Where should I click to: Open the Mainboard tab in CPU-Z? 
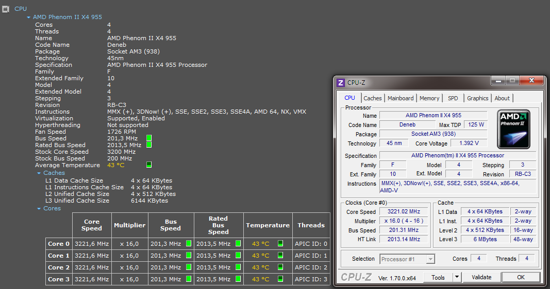[x=401, y=98]
